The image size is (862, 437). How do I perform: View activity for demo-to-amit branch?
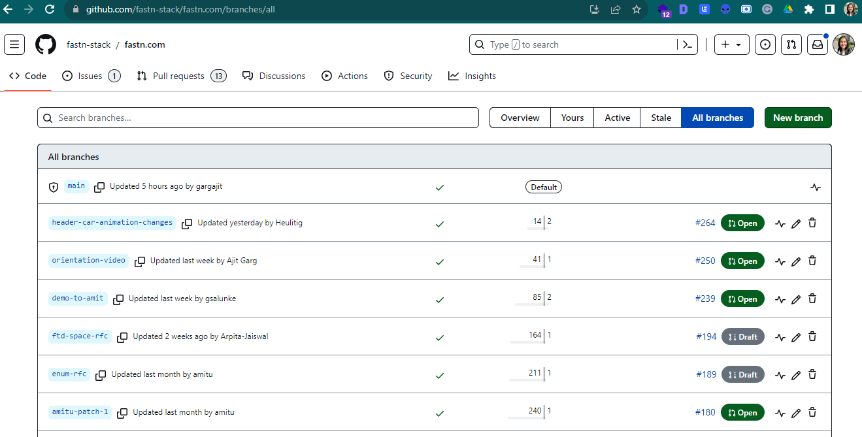click(x=780, y=299)
